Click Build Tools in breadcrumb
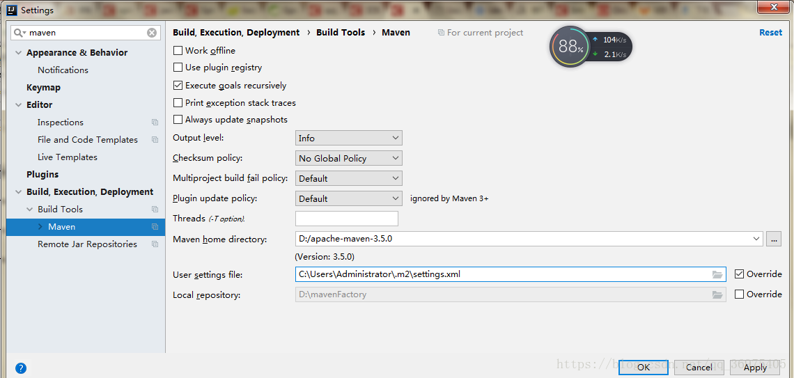 [341, 33]
